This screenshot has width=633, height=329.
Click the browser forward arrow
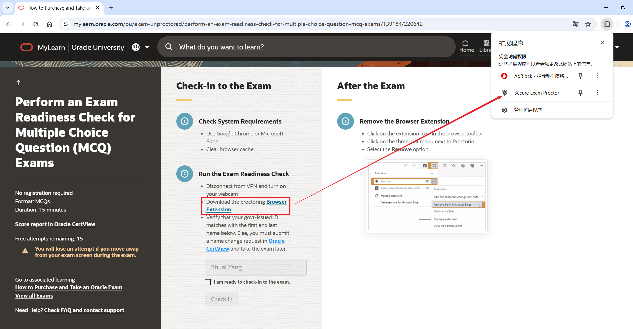[x=22, y=24]
